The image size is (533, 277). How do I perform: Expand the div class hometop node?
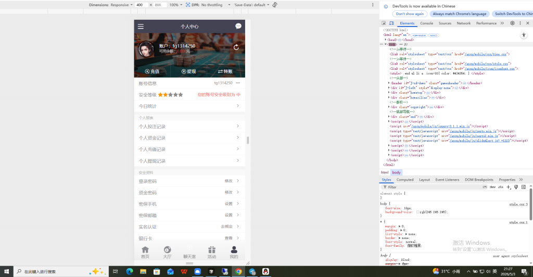point(389,93)
